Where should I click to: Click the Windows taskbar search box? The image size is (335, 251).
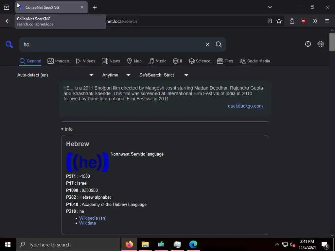tap(68, 244)
